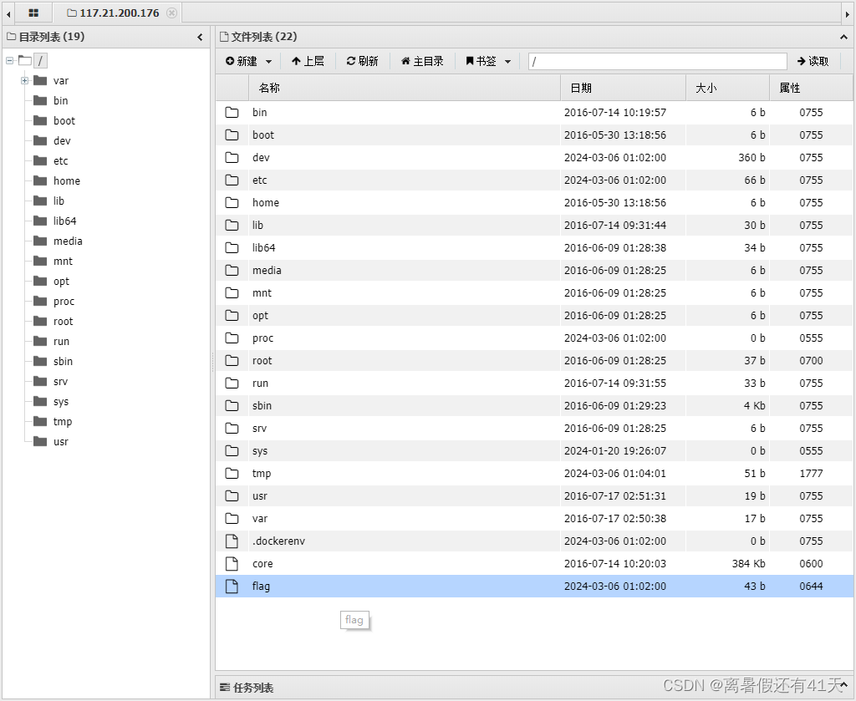Click core file icon
856x701 pixels.
pos(232,563)
